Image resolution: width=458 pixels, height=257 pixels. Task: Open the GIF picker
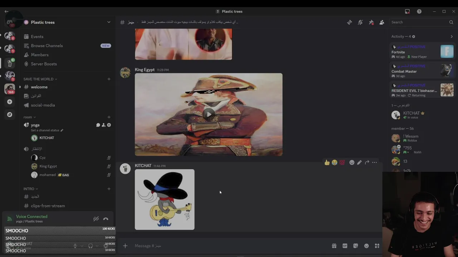(x=345, y=246)
